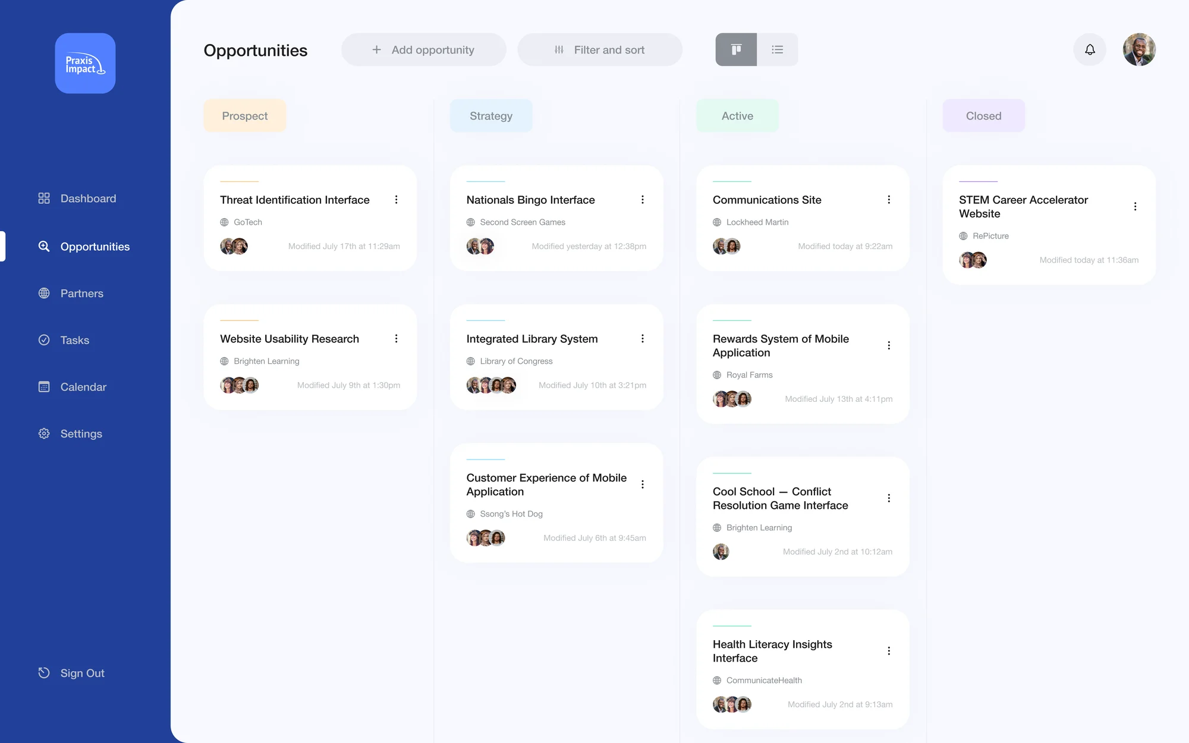Open the user profile avatar
Viewport: 1189px width, 743px height.
[x=1139, y=49]
